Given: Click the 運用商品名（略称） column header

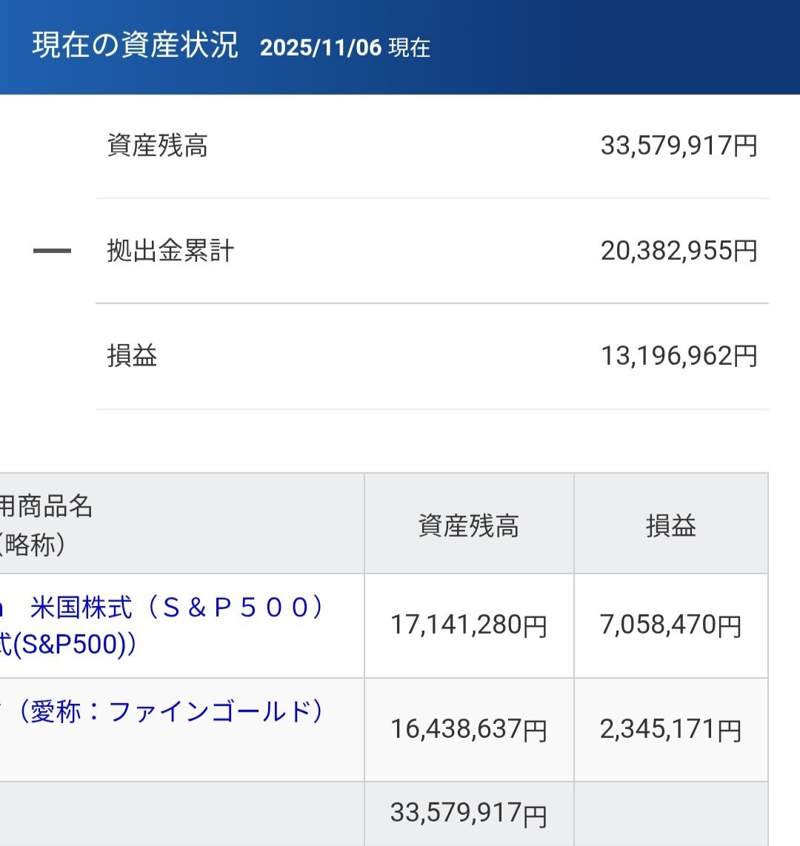Looking at the screenshot, I should pyautogui.click(x=44, y=524).
